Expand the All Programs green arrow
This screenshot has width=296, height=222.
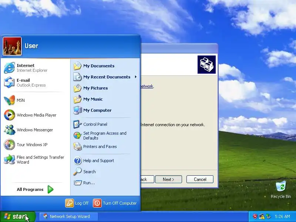point(50,189)
